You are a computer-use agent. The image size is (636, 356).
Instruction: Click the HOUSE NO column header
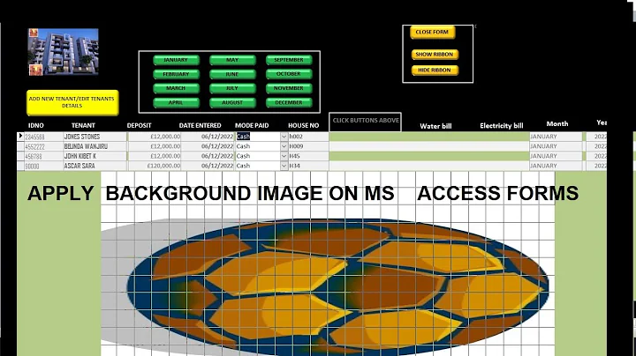(x=303, y=126)
